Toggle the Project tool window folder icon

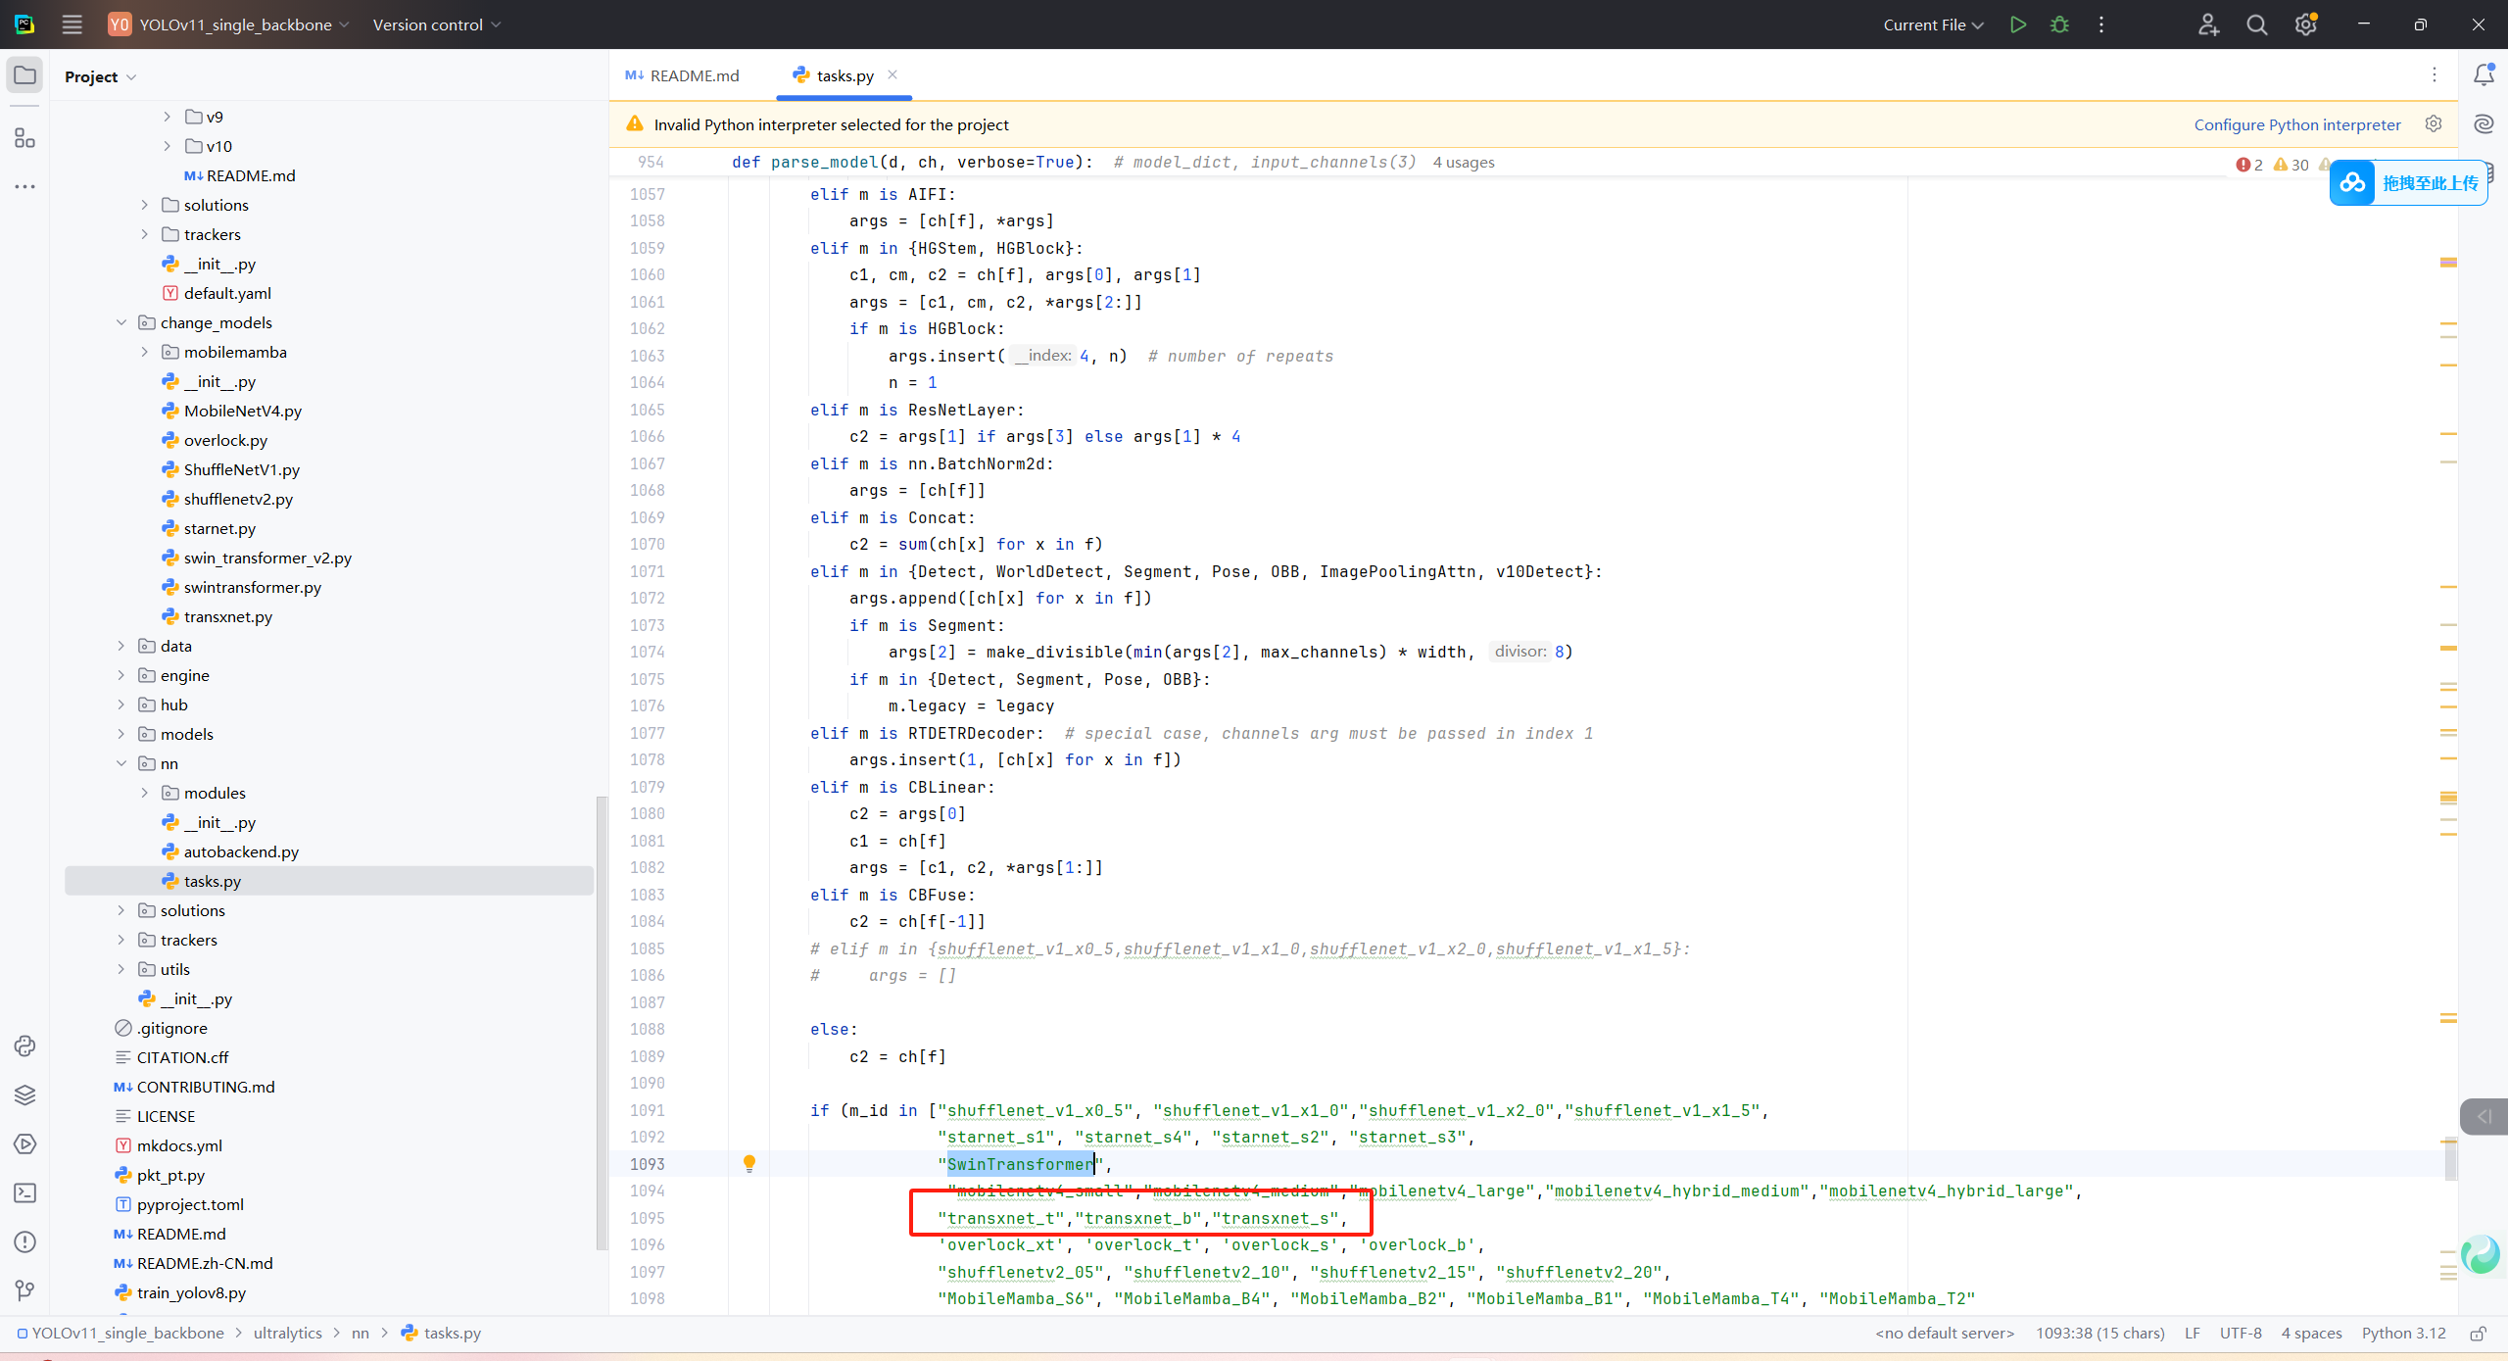pos(24,75)
